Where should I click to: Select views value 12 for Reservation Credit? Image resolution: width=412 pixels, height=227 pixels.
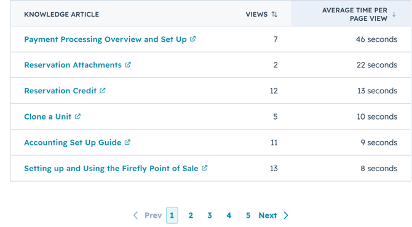274,91
